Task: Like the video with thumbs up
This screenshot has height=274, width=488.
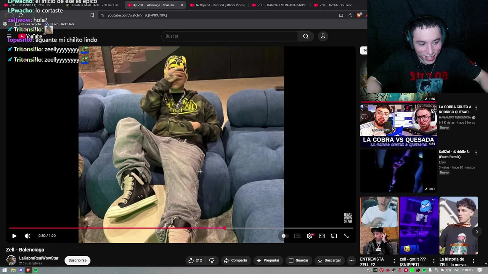Action: click(195, 260)
